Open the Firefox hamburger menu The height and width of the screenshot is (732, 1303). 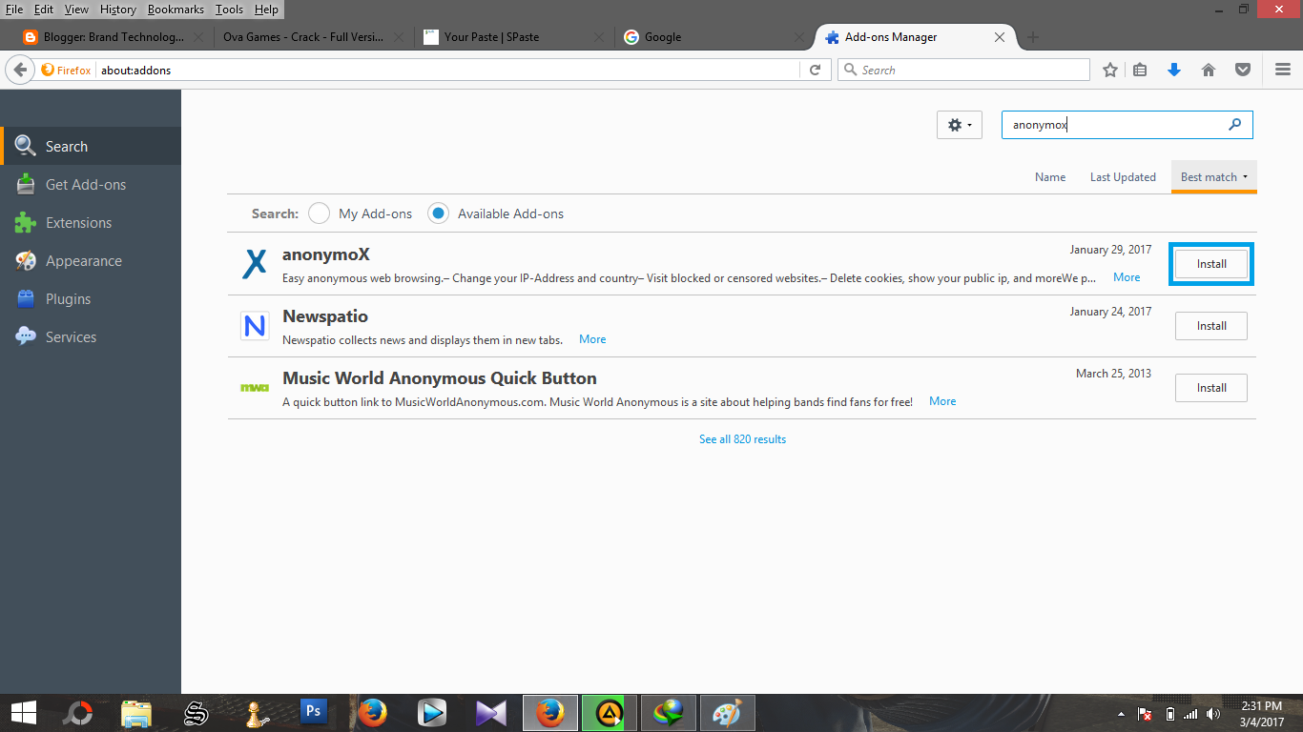pos(1283,70)
